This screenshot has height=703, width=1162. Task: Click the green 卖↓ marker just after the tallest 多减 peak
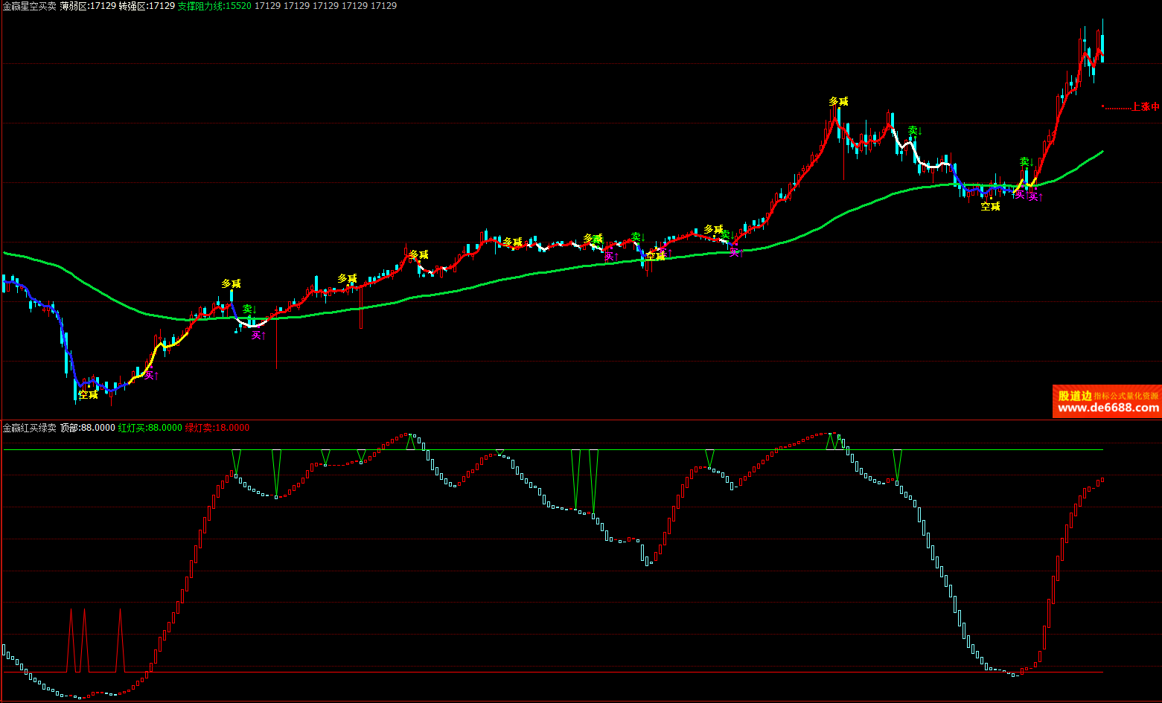915,131
